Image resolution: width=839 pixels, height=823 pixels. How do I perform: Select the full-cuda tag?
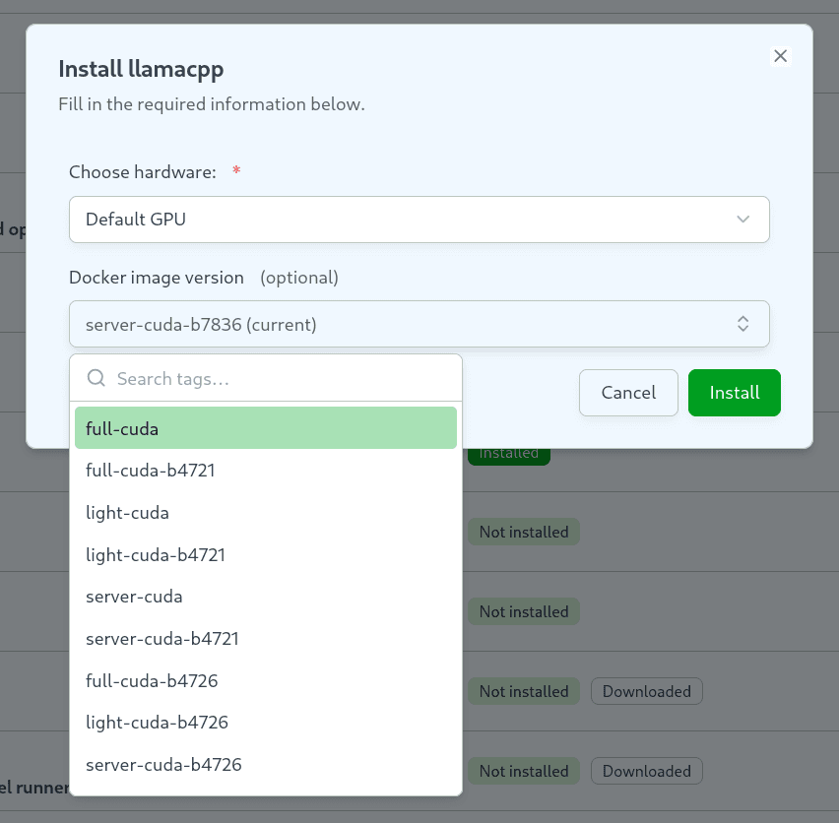(x=266, y=428)
